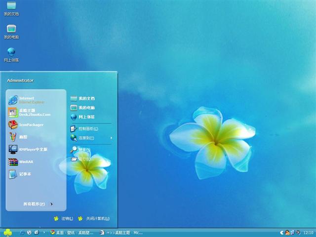This screenshot has width=316, height=237.
Task: Expand the 连接到(T) submenu in the Start menu
Action: click(91, 138)
